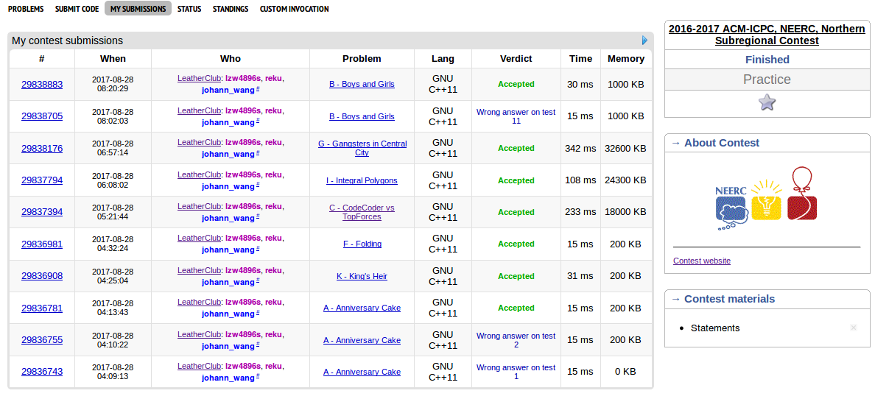
Task: Open the Status tab
Action: [x=189, y=9]
